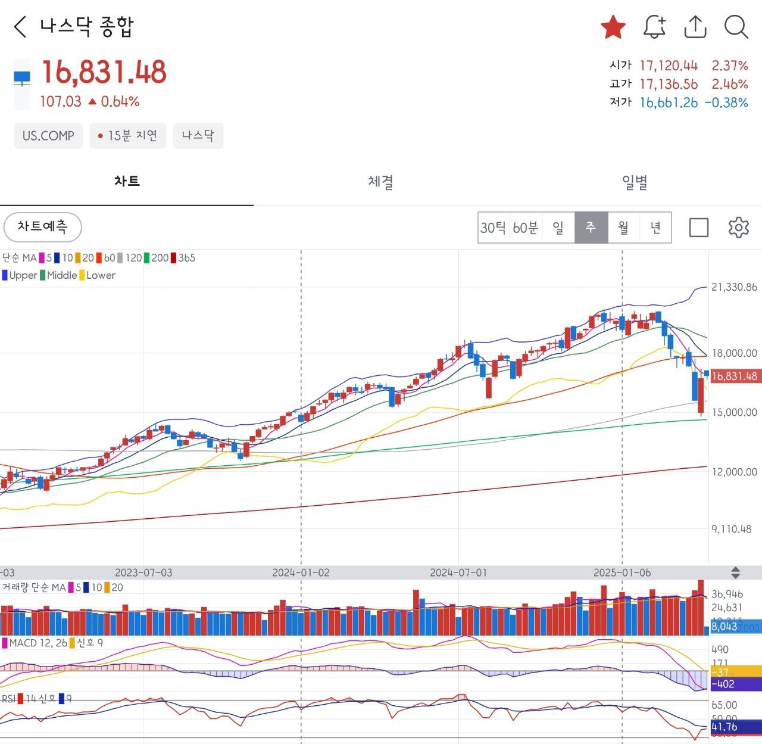This screenshot has width=762, height=744.
Task: Toggle the chart panel resize arrows on date axis
Action: point(736,572)
